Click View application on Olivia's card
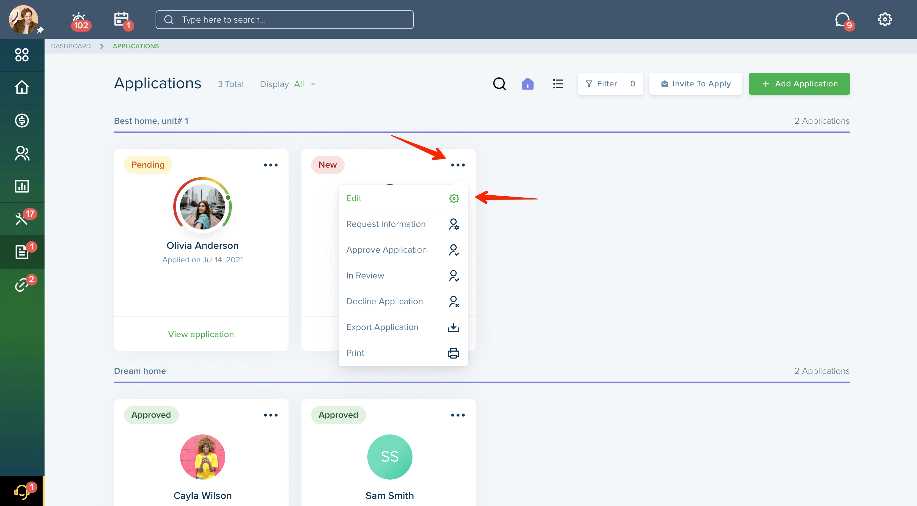 point(201,334)
